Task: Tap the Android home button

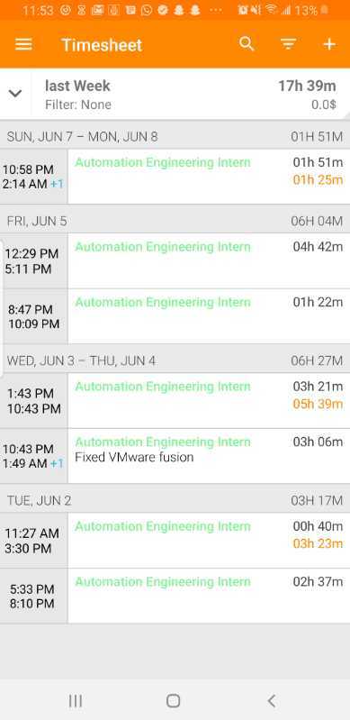Action: coord(173,701)
